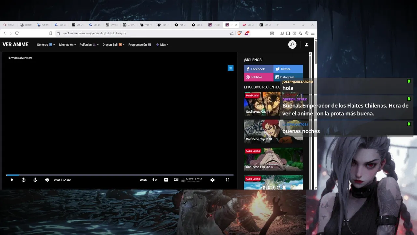Click the video progress bar
The image size is (417, 235).
(x=120, y=175)
